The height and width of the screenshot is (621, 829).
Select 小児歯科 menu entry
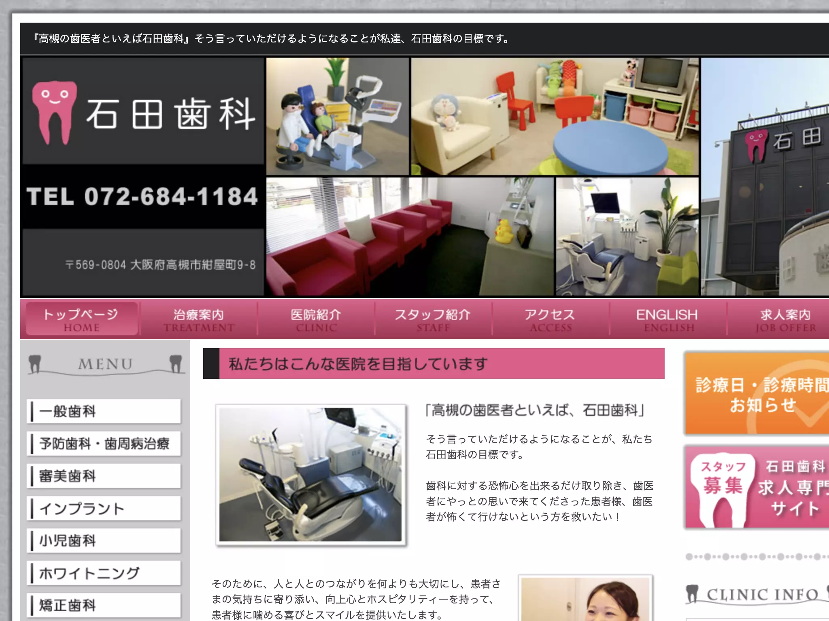click(x=104, y=541)
